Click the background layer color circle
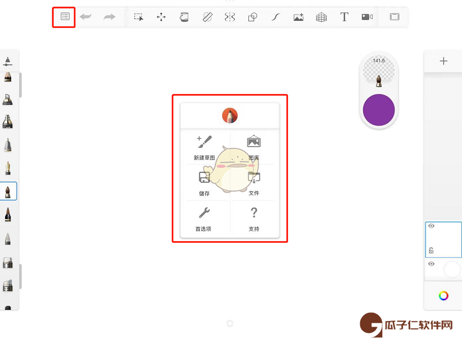The height and width of the screenshot is (339, 462). (x=452, y=269)
